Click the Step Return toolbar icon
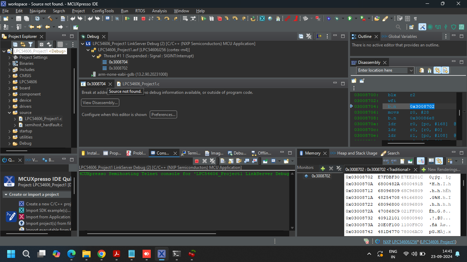Viewport: 467px width, 262px height. tap(176, 18)
